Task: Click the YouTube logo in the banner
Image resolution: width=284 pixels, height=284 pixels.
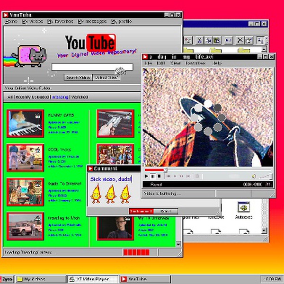Action: (90, 43)
